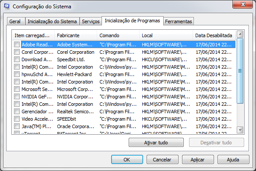Sort by the Fabricante column header
Image resolution: width=256 pixels, height=171 pixels.
click(x=76, y=35)
